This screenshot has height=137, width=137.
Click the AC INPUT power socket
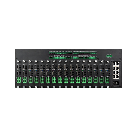click(116, 83)
